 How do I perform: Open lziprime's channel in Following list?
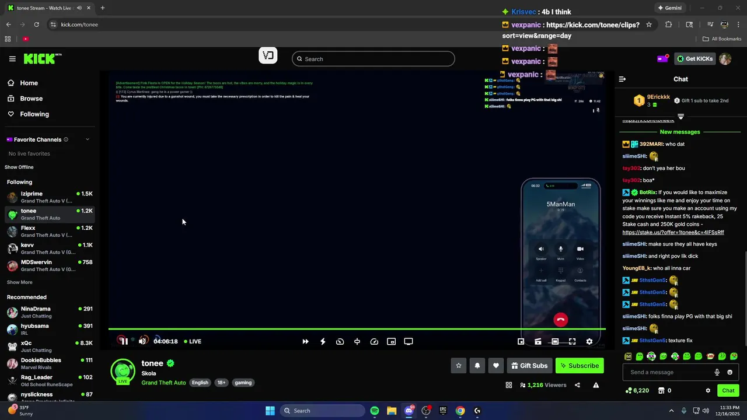tap(50, 197)
